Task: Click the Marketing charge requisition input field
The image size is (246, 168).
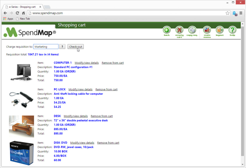Action: click(46, 47)
